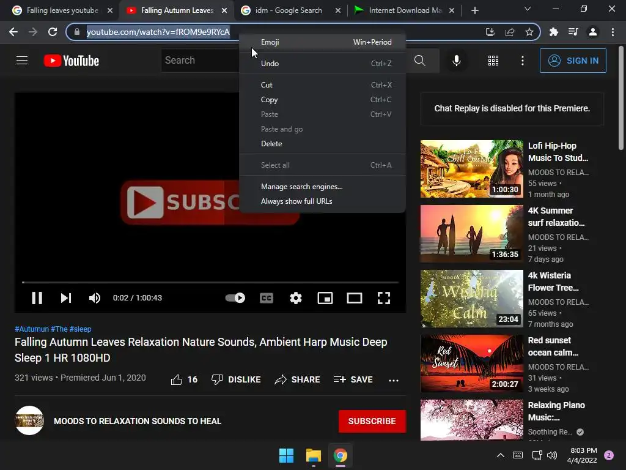
Task: Switch to Internet Download Manager tab
Action: tap(404, 10)
